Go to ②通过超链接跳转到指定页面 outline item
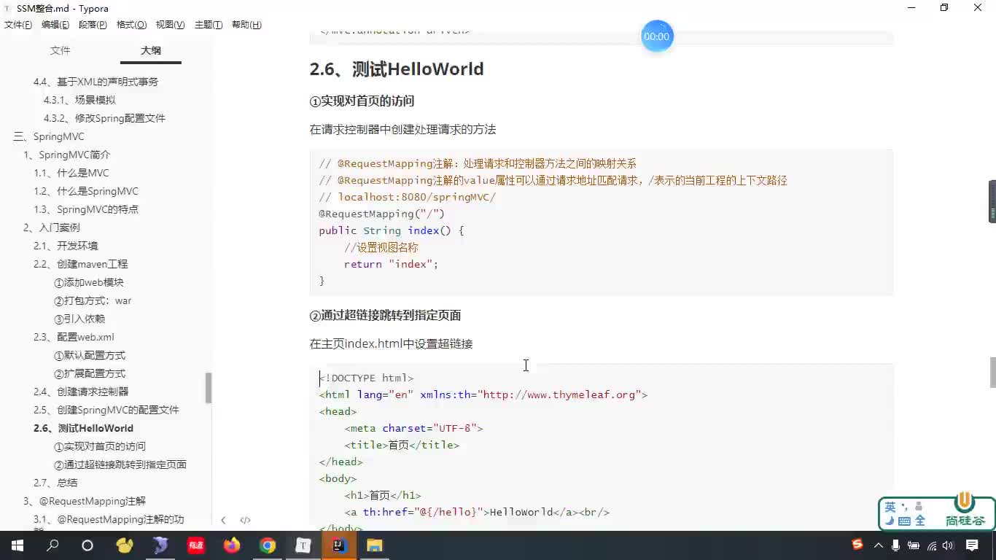This screenshot has width=996, height=560. point(120,464)
